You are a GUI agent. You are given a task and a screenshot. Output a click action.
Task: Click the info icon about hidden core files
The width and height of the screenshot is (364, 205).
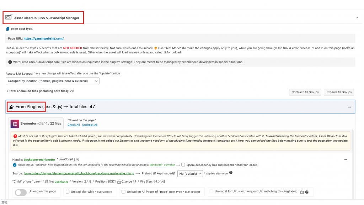click(10, 62)
